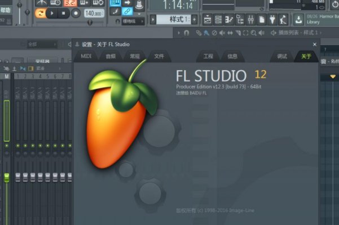339x225 pixels.
Task: Click the tempo 140.000 field
Action: pyautogui.click(x=94, y=13)
